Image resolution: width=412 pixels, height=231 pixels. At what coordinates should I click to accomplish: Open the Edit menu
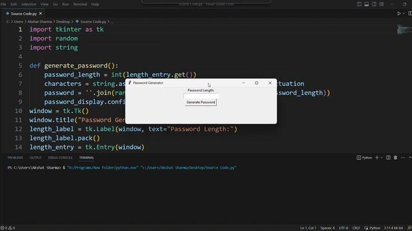(x=14, y=4)
